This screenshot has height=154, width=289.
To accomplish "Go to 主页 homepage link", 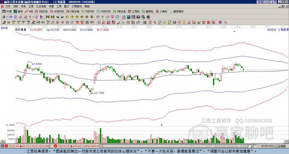I will pos(274,2).
